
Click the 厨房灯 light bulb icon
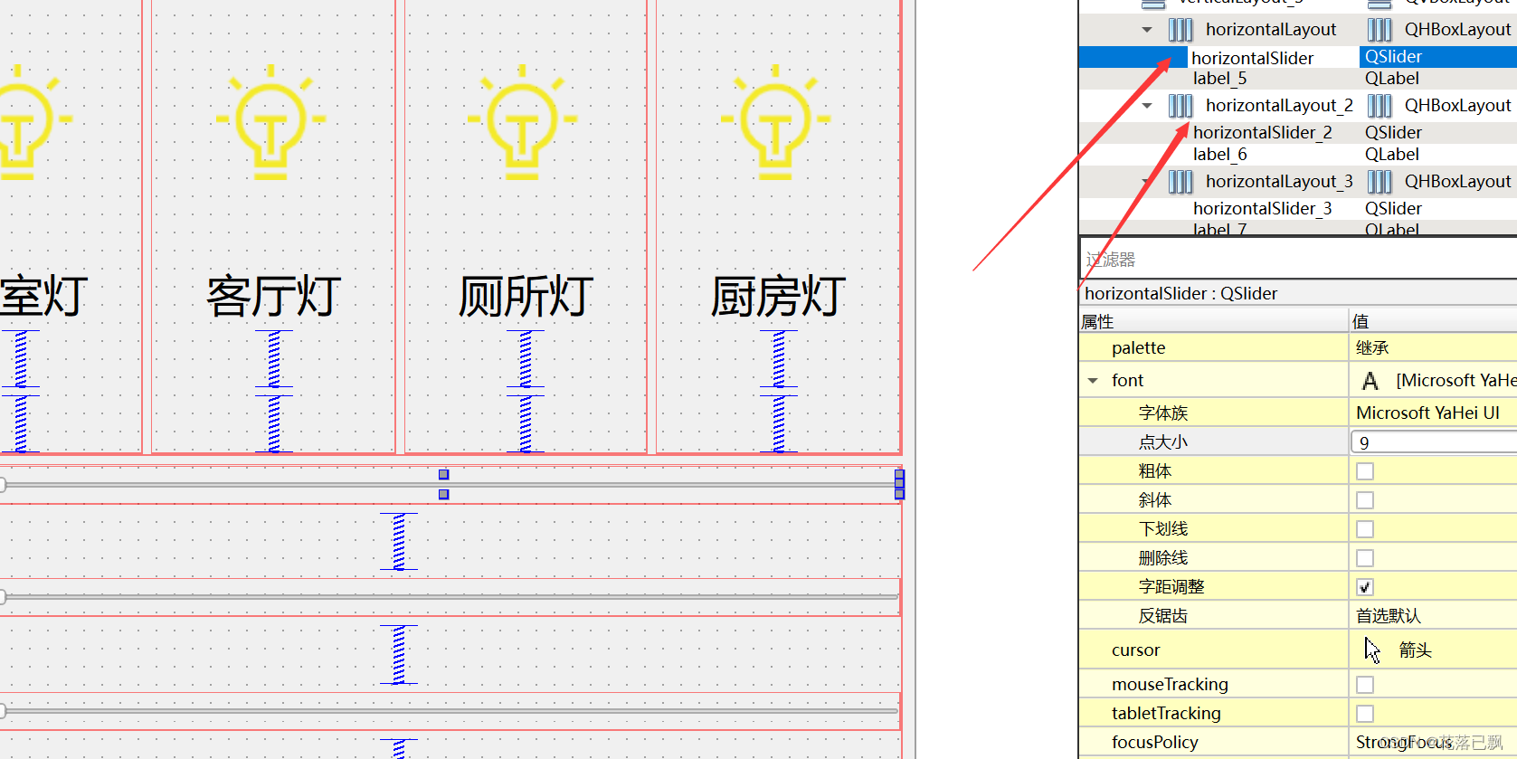coord(775,121)
